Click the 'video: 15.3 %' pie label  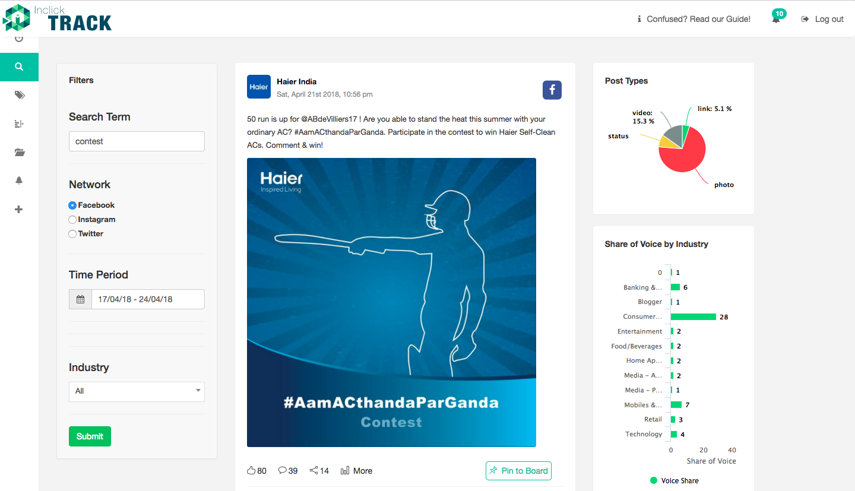coord(642,116)
